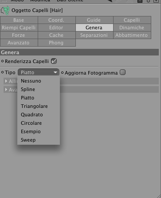The width and height of the screenshot is (161, 198).
Task: Enable the Aggiorna Fotogramma checkbox
Action: 122,72
